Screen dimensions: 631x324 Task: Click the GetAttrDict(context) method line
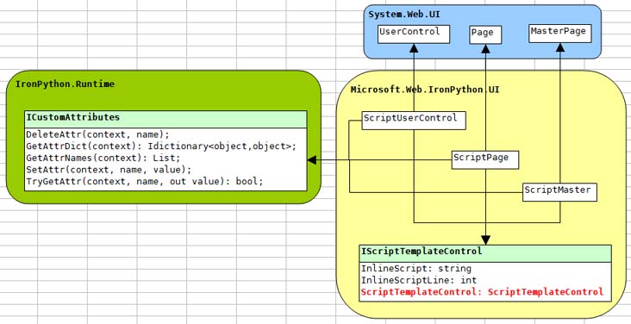[161, 146]
